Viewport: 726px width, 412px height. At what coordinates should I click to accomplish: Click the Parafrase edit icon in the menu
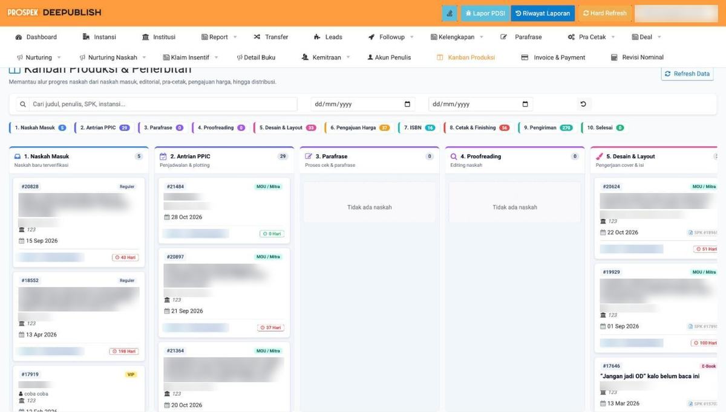pyautogui.click(x=504, y=37)
